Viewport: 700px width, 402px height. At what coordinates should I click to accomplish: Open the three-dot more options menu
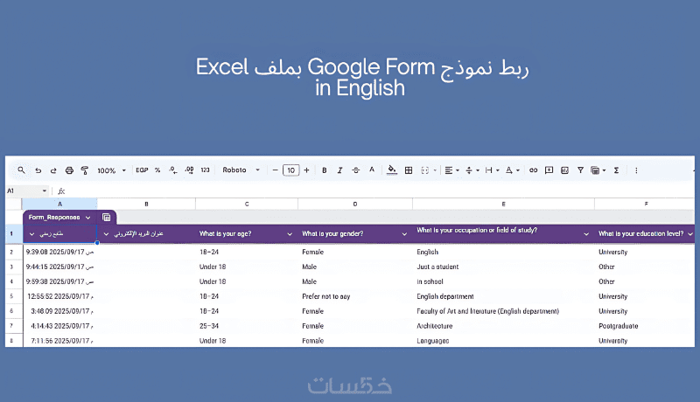pos(636,170)
